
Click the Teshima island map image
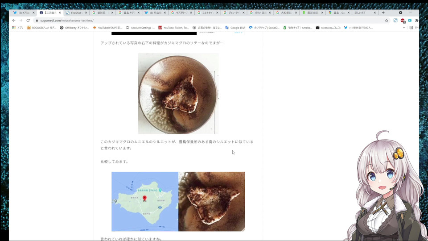[144, 201]
